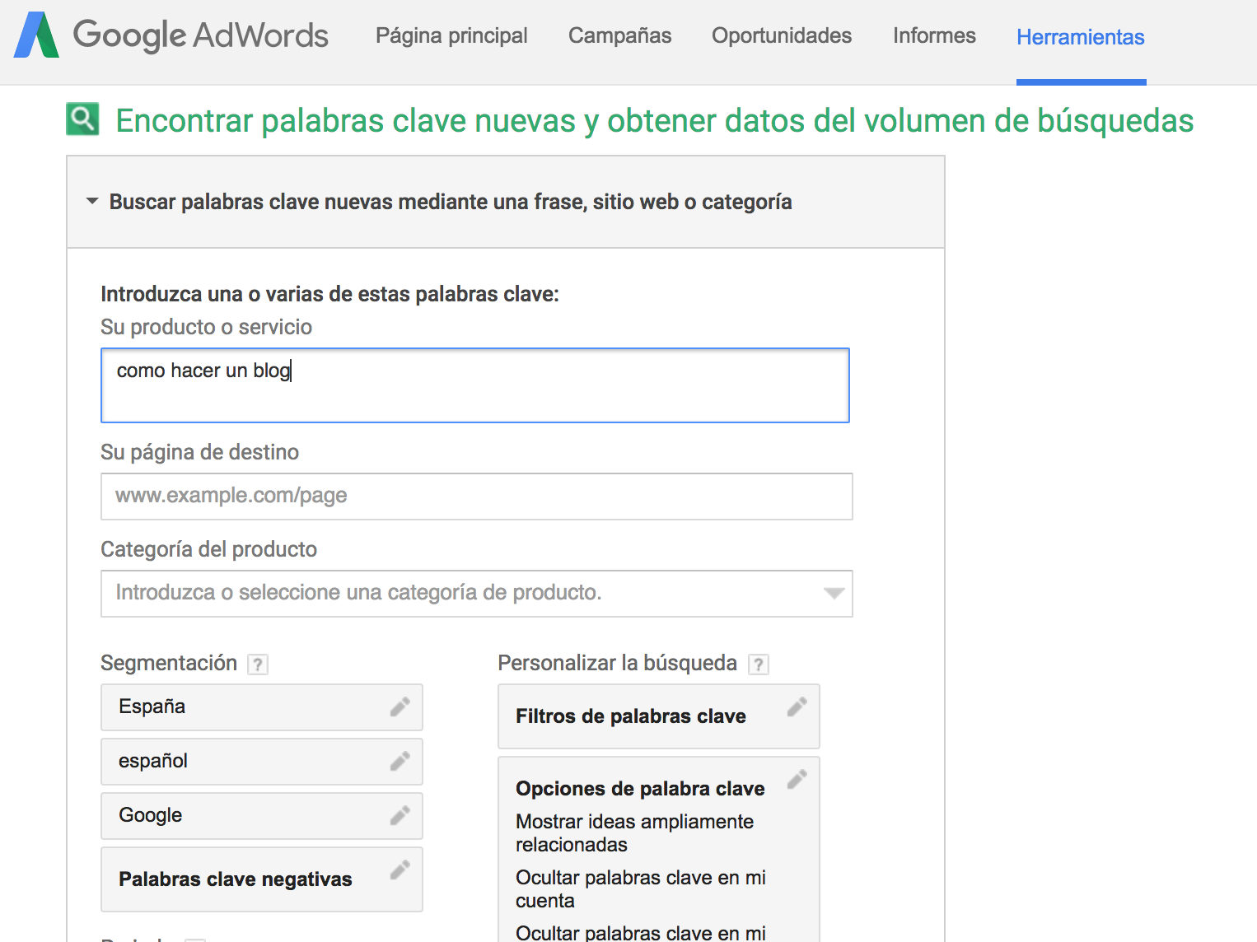
Task: Switch to Oportunidades tab
Action: (x=782, y=35)
